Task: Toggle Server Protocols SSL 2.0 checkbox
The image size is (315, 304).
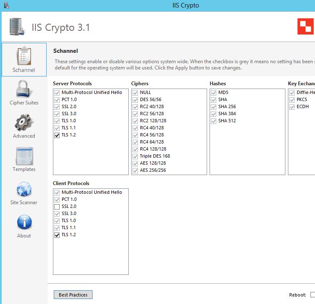Action: tap(57, 107)
